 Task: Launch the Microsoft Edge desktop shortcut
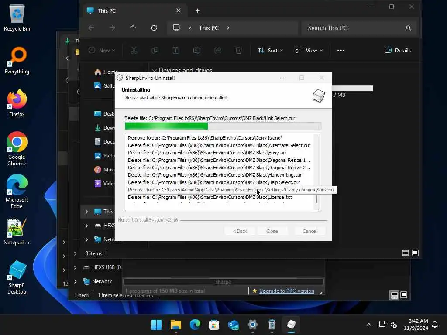click(x=17, y=191)
